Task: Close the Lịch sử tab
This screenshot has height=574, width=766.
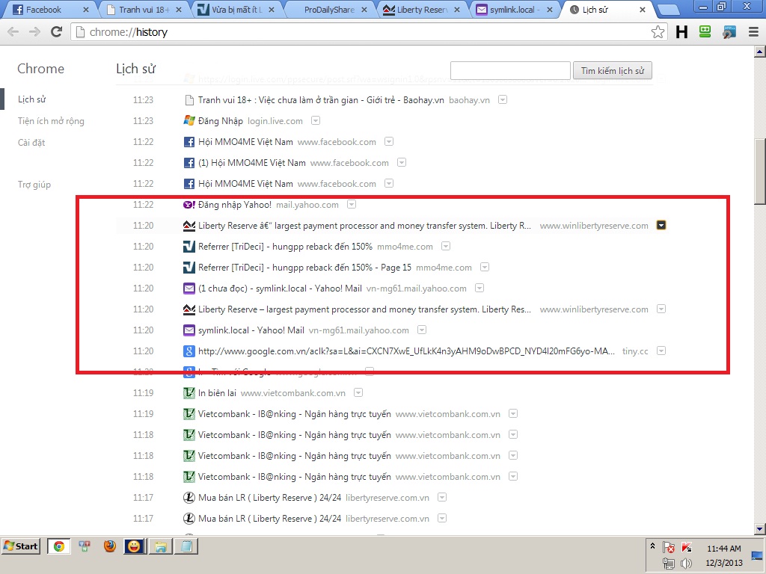Action: [x=643, y=10]
